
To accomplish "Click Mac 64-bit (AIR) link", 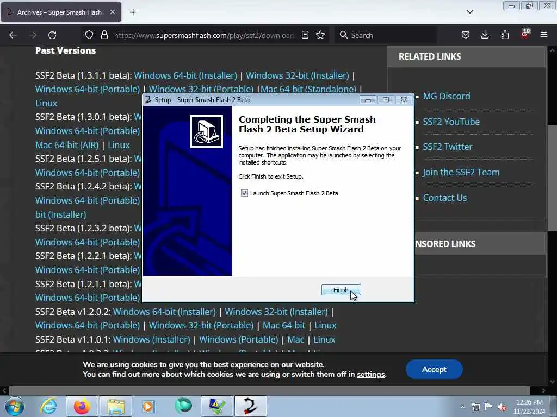I will click(x=67, y=145).
